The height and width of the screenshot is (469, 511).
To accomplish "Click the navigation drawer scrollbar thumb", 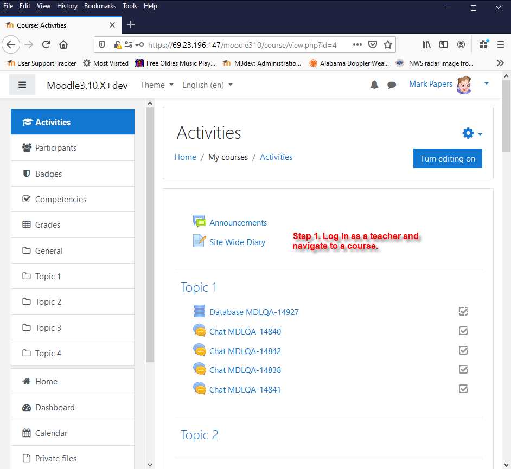I will coord(150,234).
